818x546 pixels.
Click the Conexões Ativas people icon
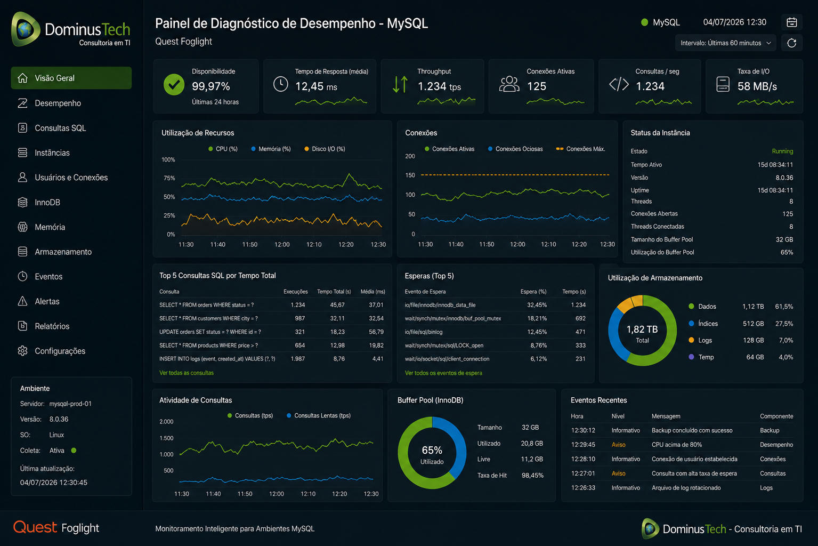point(509,84)
